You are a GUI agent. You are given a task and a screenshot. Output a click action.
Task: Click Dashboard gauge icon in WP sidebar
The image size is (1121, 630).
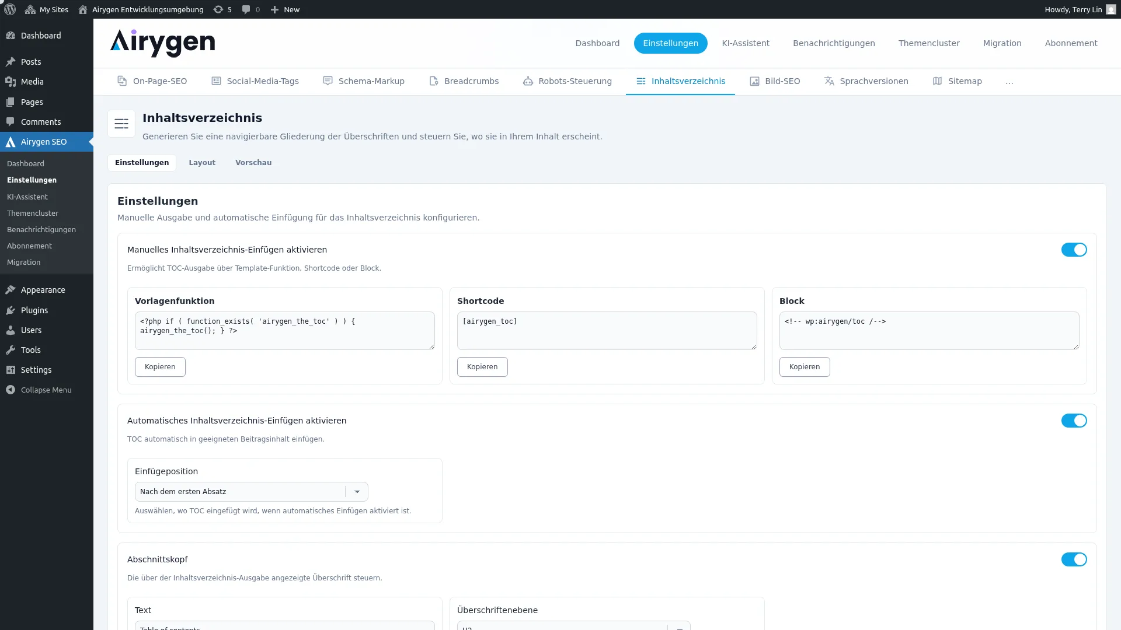click(11, 36)
